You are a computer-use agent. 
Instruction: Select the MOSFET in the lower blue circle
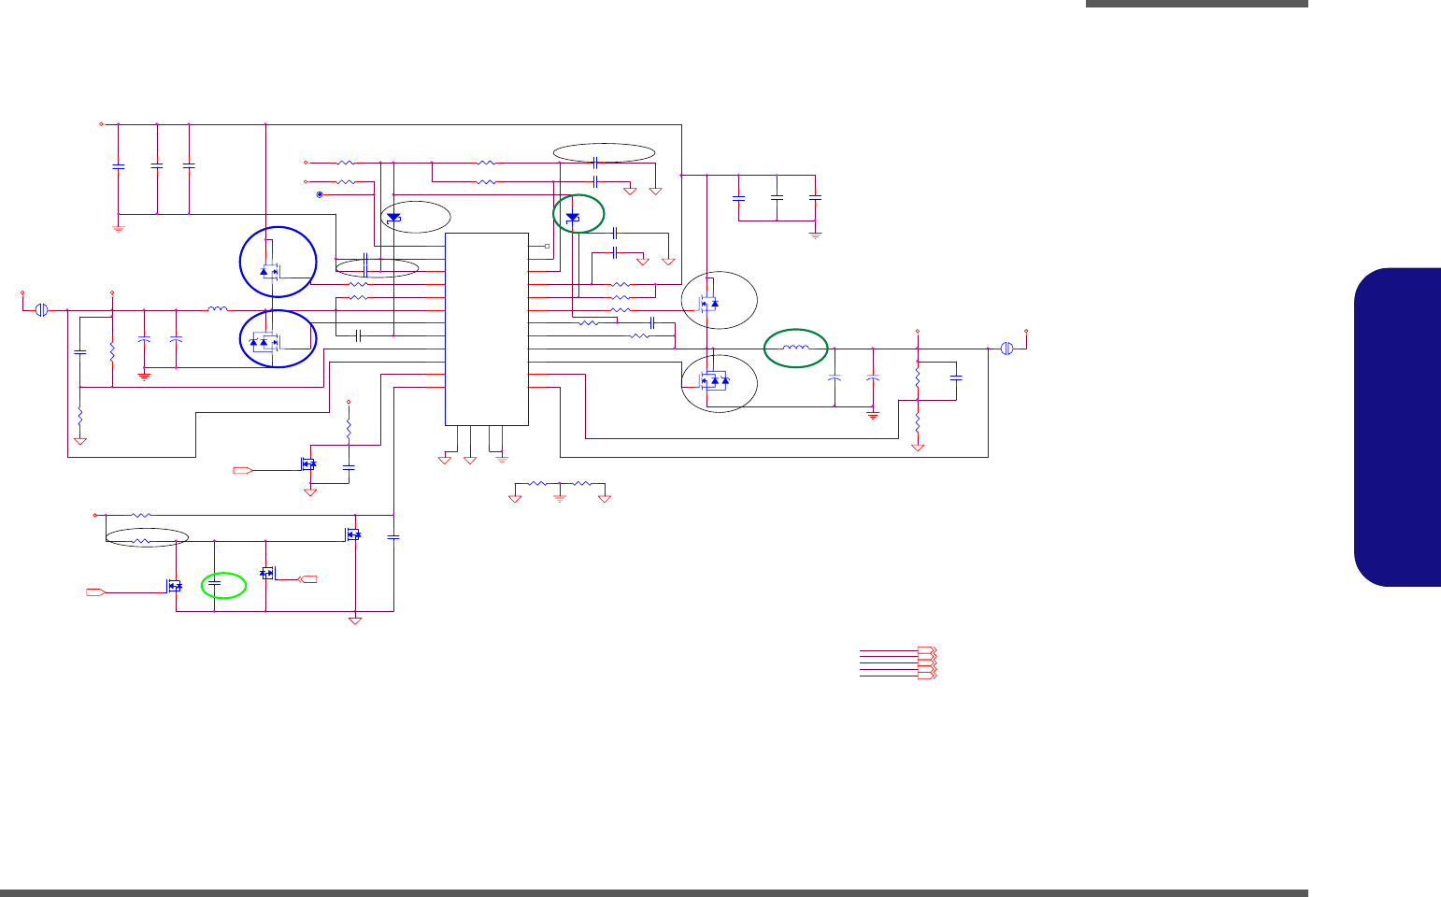(x=267, y=343)
